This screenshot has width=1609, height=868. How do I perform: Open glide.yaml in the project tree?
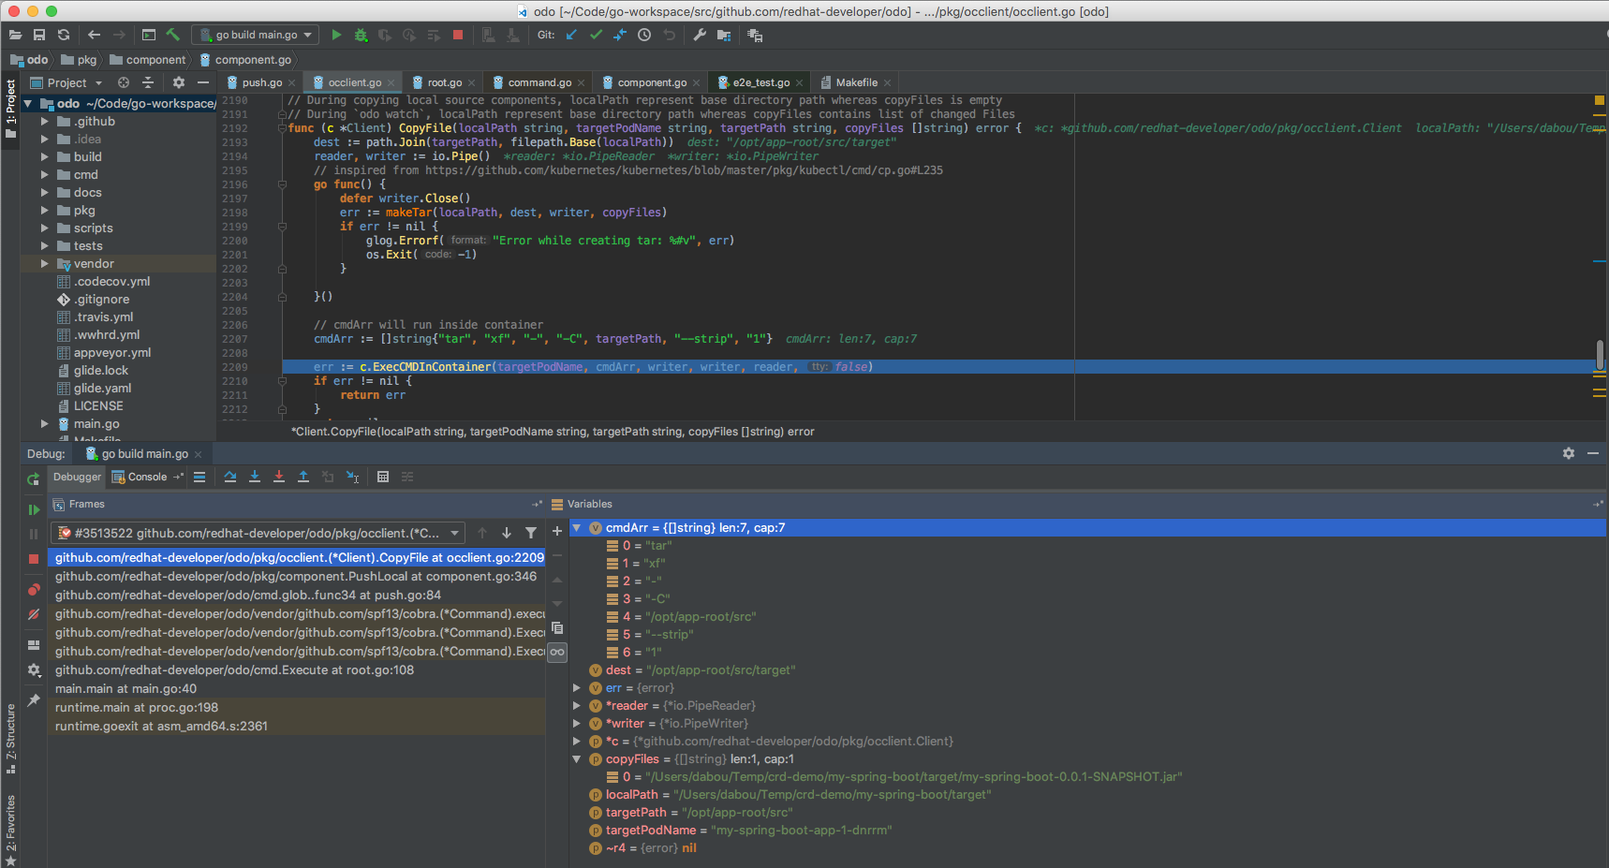pyautogui.click(x=102, y=388)
